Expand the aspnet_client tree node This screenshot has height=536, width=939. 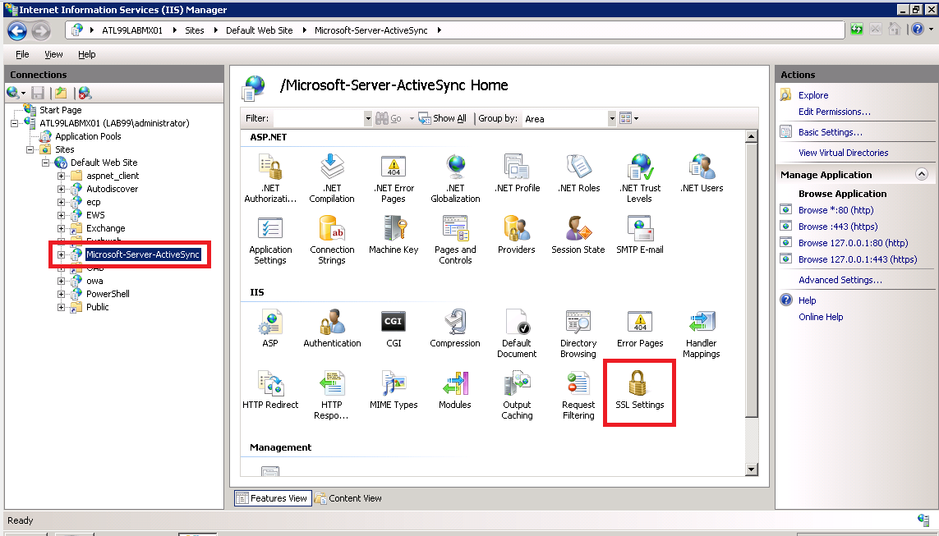pos(61,176)
